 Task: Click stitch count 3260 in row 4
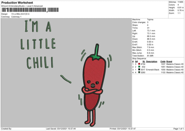click(x=143, y=73)
